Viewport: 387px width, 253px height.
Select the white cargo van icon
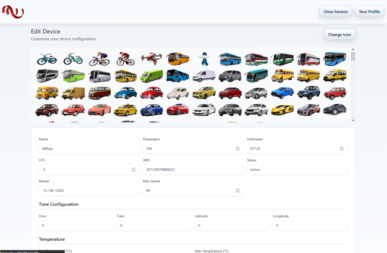[x=204, y=76]
